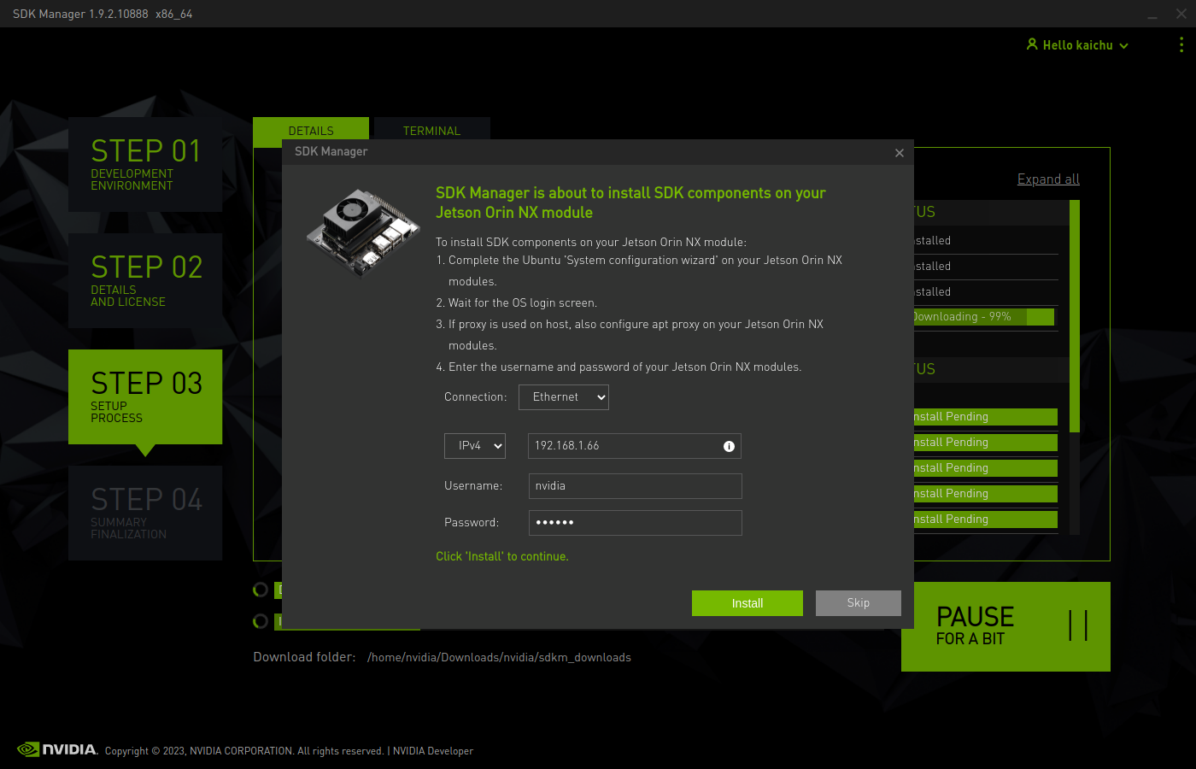Click the Downloading 99% progress bar
The width and height of the screenshot is (1196, 769).
[x=982, y=317]
